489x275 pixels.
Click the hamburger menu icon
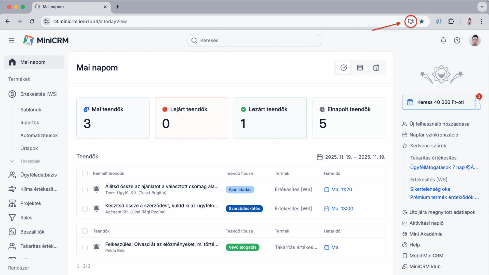pos(11,40)
